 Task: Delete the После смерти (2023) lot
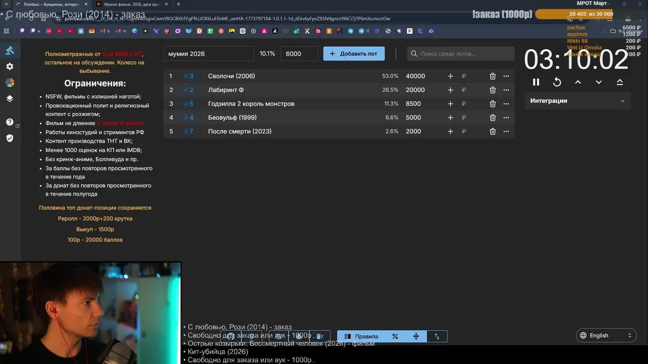point(493,131)
